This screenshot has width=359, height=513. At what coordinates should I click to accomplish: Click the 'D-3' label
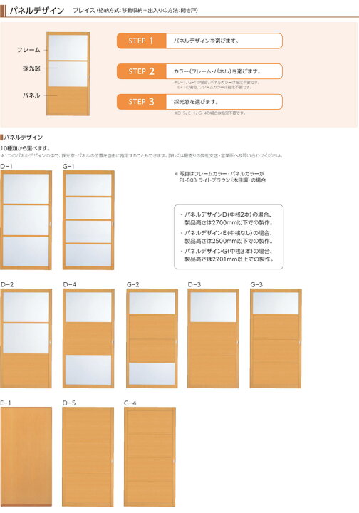194,284
